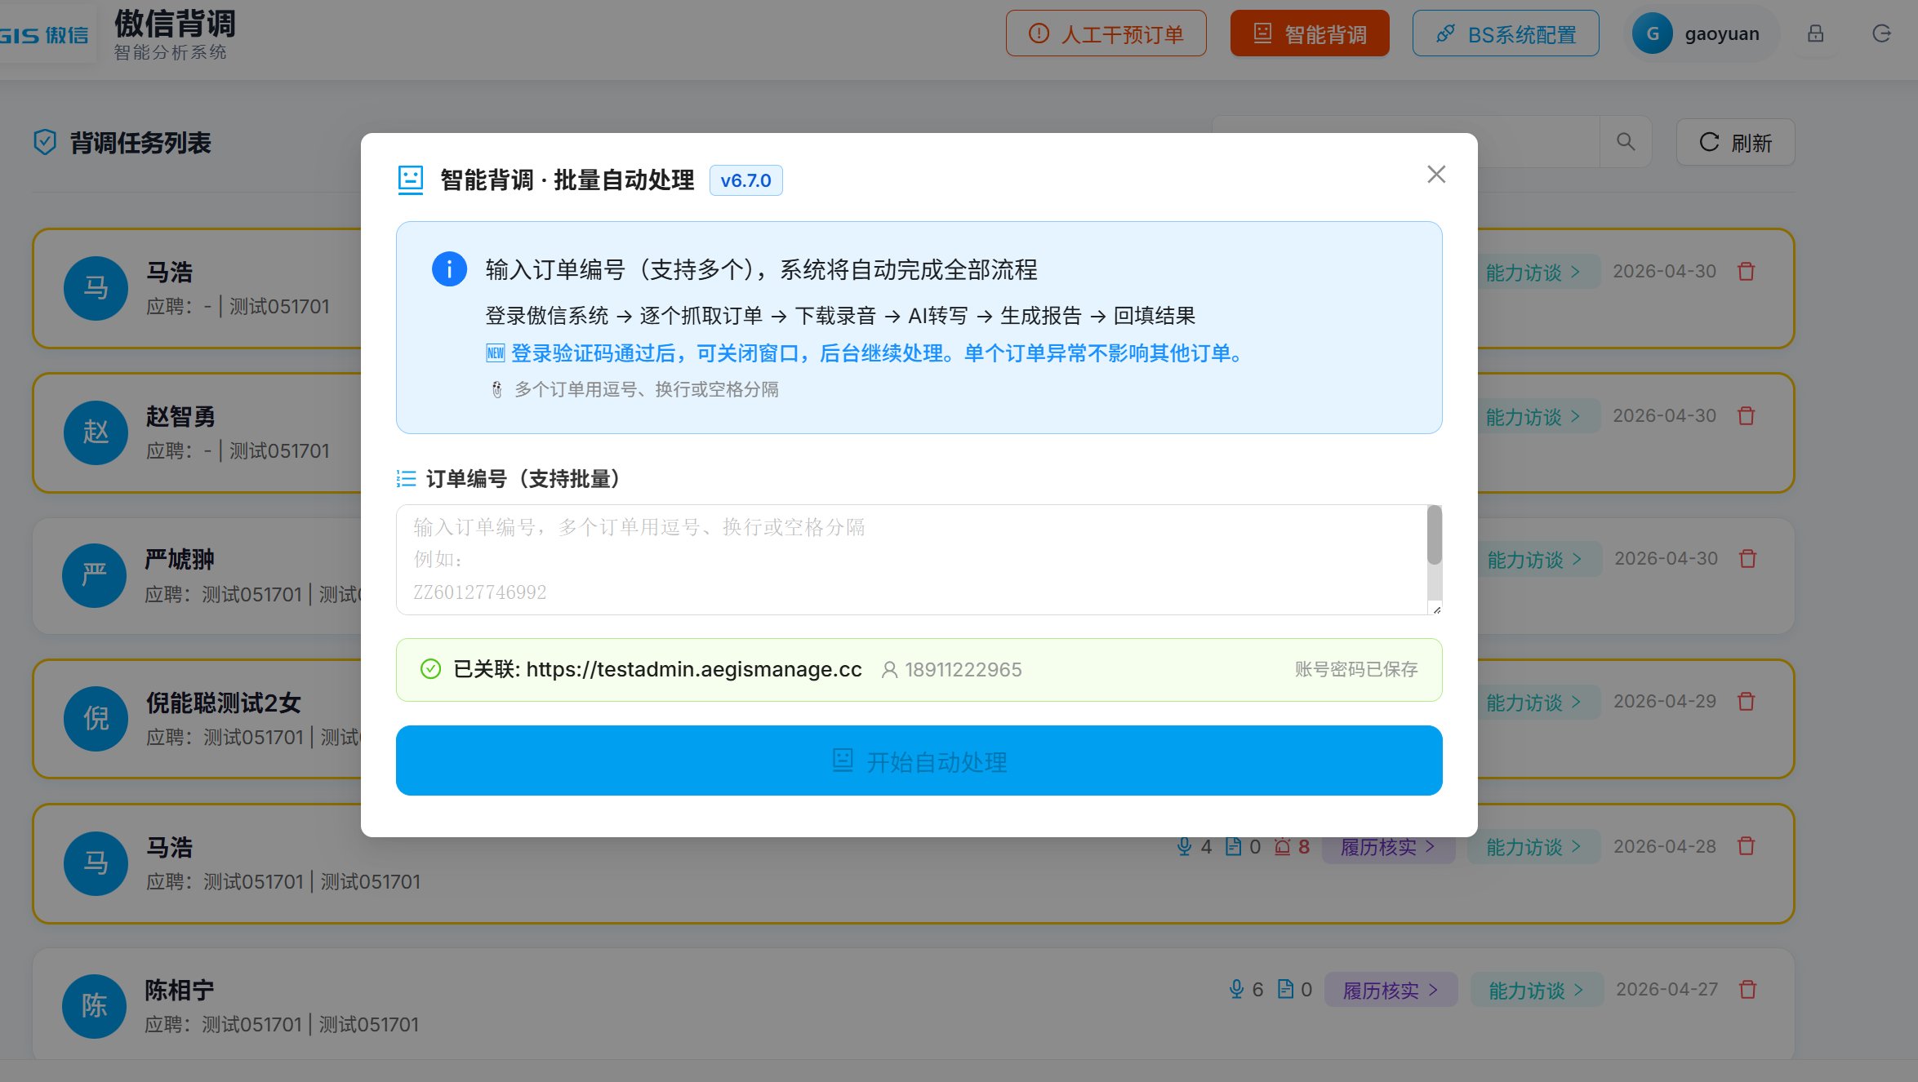The image size is (1918, 1082).
Task: Click the search magnifier icon
Action: coord(1626,142)
